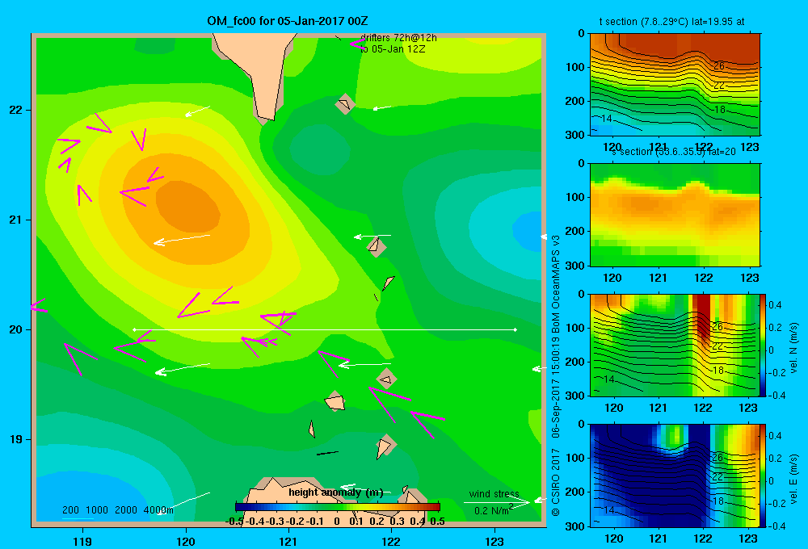Click the west endpoint of the white section line
The width and height of the screenshot is (808, 549).
coord(134,329)
